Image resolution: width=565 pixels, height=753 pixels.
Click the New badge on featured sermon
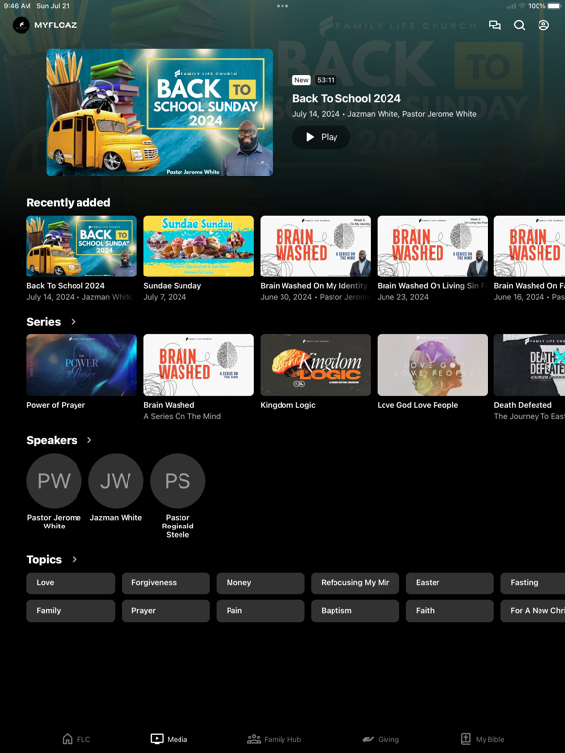301,80
